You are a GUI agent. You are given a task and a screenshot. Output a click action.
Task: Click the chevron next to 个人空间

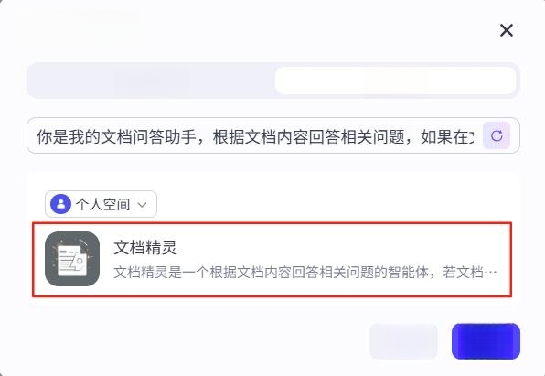click(x=142, y=205)
